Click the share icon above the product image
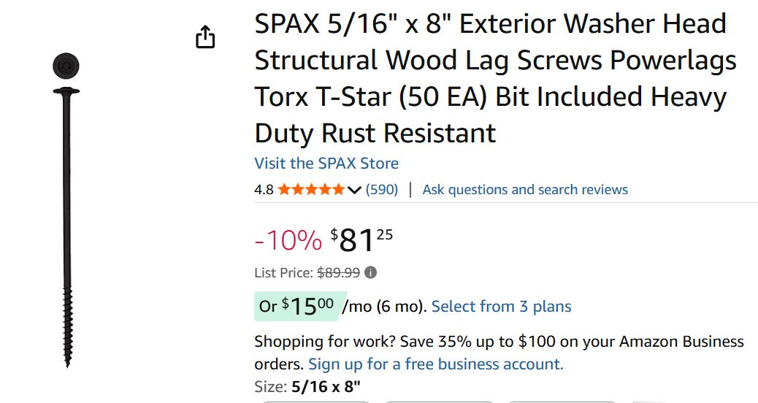The width and height of the screenshot is (758, 403). coord(205,37)
